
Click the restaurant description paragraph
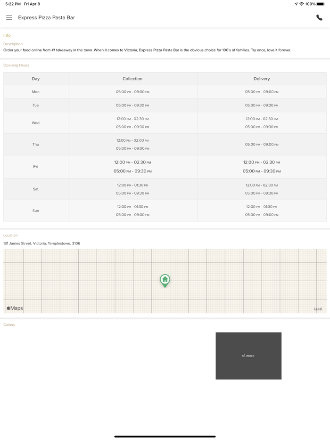(x=147, y=50)
